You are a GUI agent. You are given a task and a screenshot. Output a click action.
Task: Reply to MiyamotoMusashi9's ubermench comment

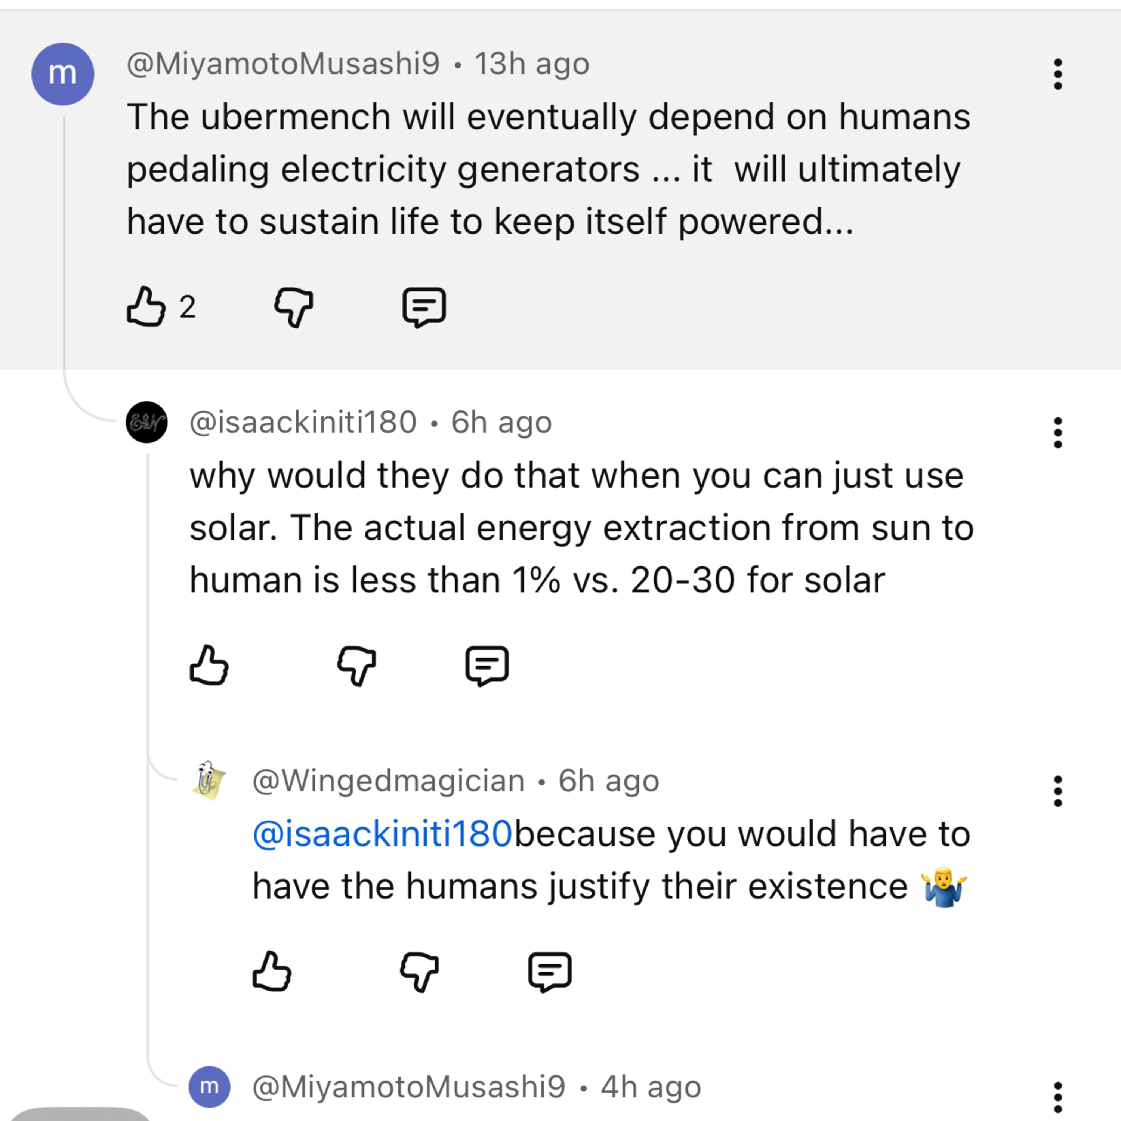(x=424, y=307)
